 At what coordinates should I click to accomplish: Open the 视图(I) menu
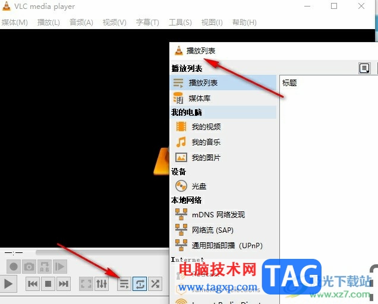click(x=212, y=23)
